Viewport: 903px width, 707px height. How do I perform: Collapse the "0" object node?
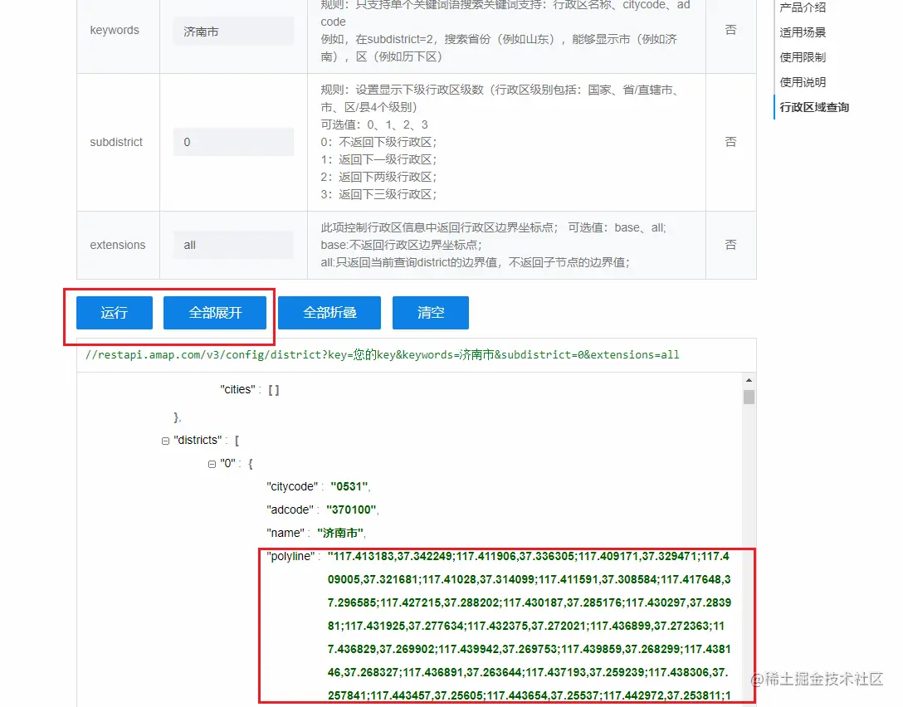point(212,464)
